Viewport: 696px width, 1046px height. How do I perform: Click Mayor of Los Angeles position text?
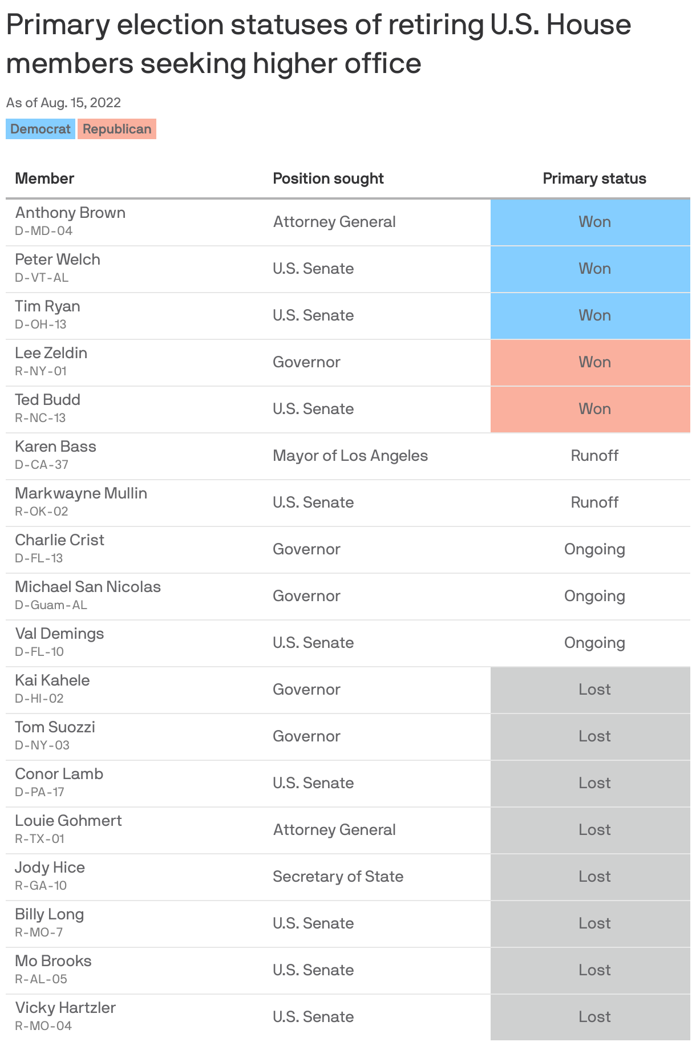(350, 456)
